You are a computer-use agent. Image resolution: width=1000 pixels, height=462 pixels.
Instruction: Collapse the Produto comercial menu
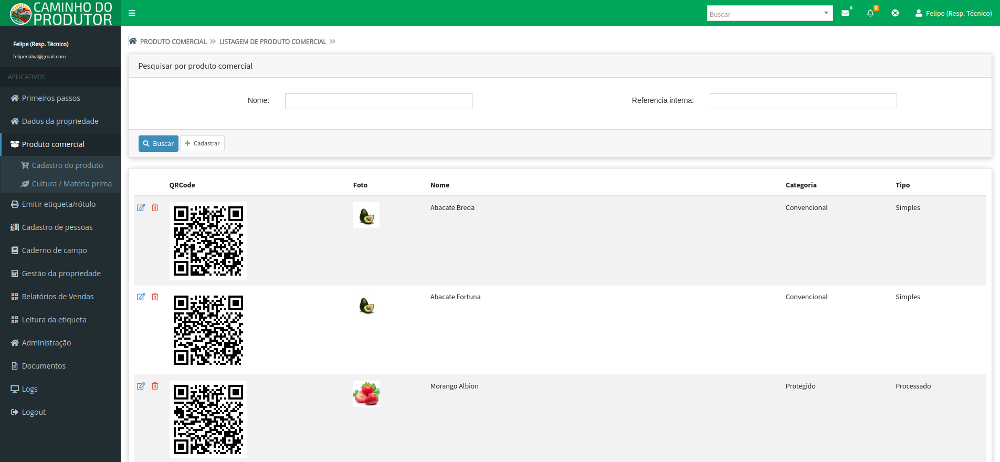(53, 144)
